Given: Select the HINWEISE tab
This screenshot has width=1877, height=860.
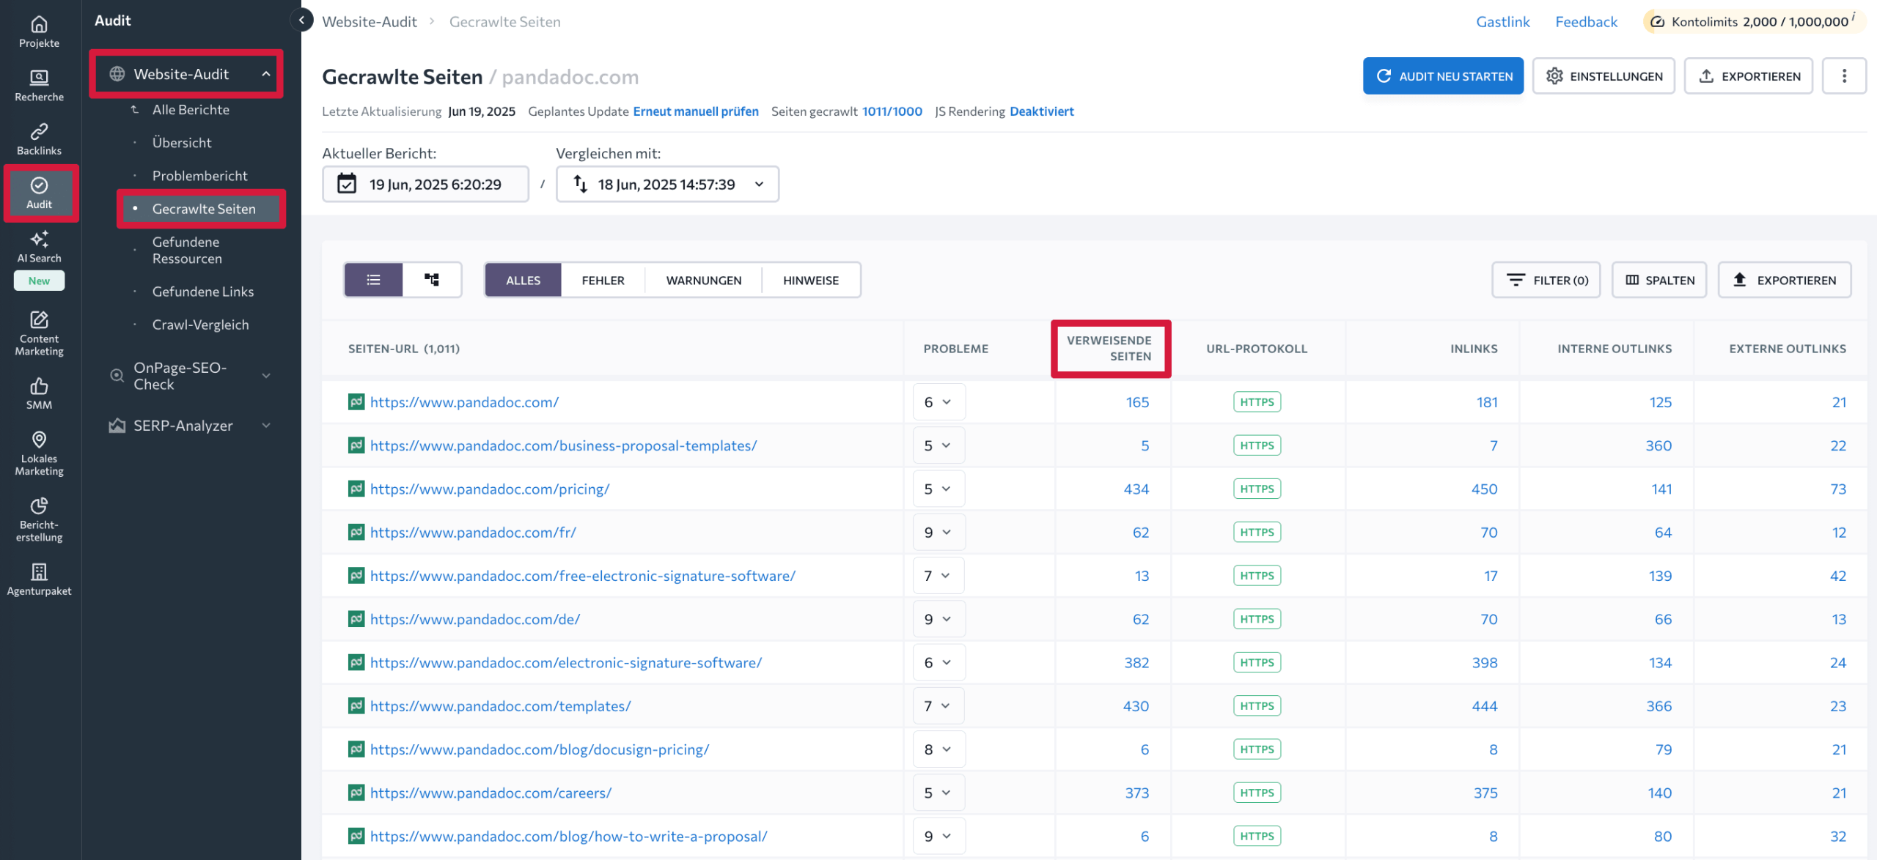Looking at the screenshot, I should (811, 280).
